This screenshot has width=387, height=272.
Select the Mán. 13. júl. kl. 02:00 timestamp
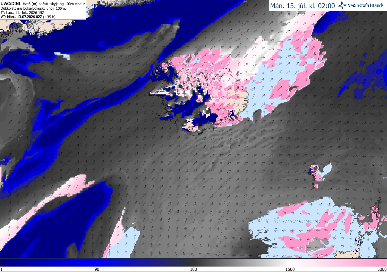[x=302, y=6]
